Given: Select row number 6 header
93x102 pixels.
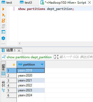Looking at the screenshot, I should (12, 95).
